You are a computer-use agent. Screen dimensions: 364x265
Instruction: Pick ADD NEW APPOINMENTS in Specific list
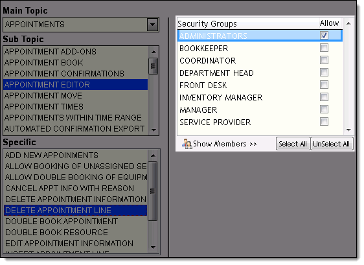(75, 155)
